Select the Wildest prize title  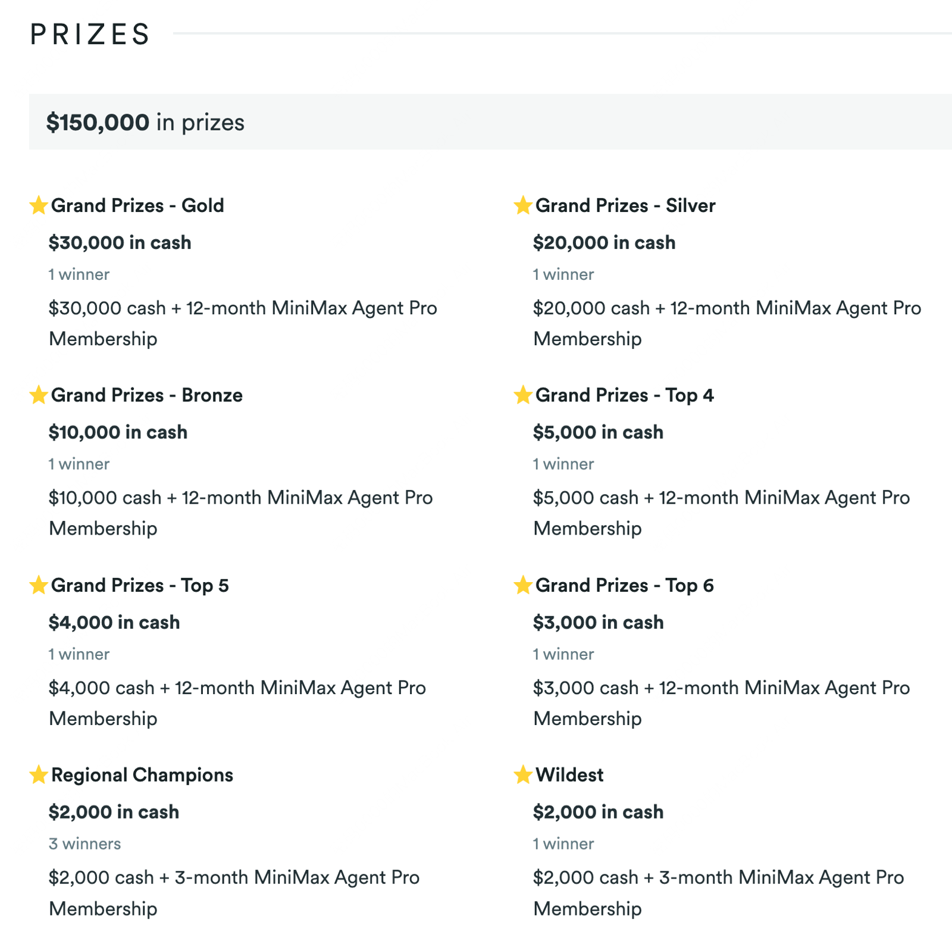[x=569, y=775]
